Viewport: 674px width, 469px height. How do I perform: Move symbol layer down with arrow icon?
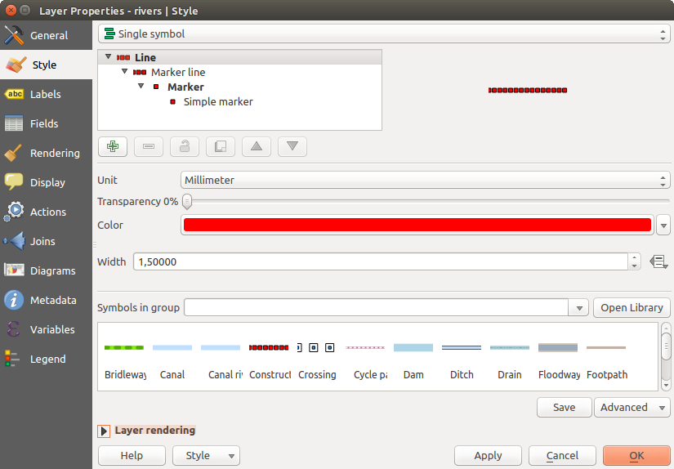pos(292,146)
